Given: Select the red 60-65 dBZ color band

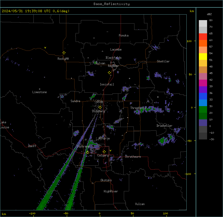Looking at the screenshot, I should (x=203, y=37).
